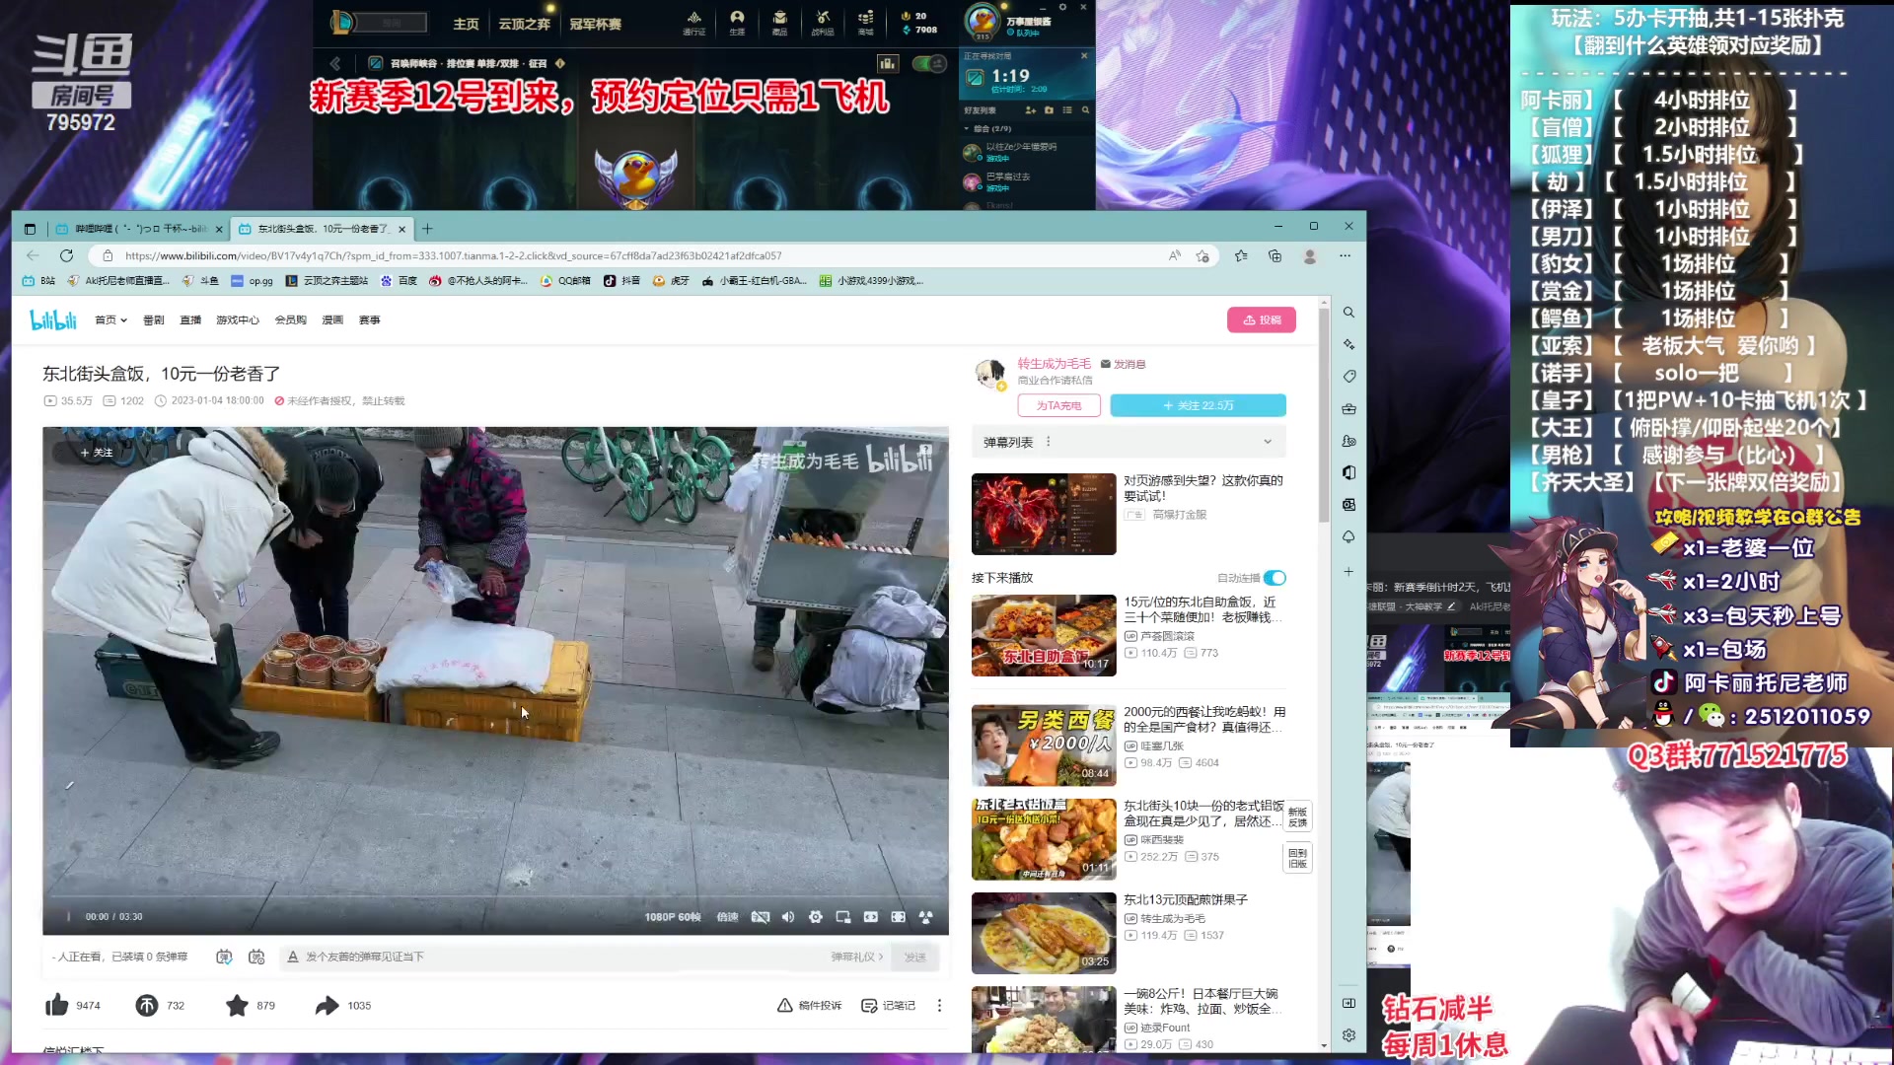Open the player settings gear icon
The width and height of the screenshot is (1894, 1065).
click(x=816, y=917)
